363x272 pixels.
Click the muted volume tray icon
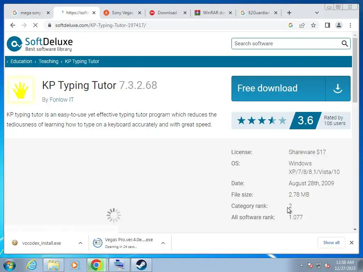point(327,266)
